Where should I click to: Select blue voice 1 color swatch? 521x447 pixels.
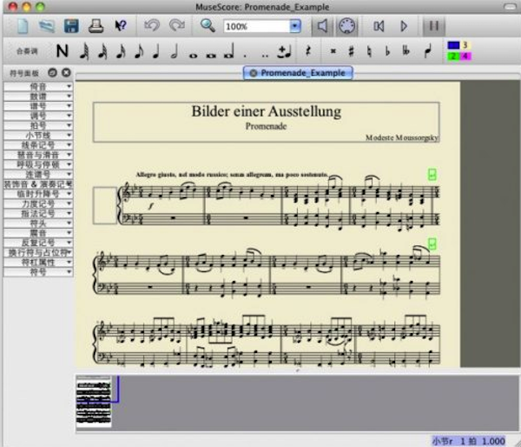coord(452,44)
